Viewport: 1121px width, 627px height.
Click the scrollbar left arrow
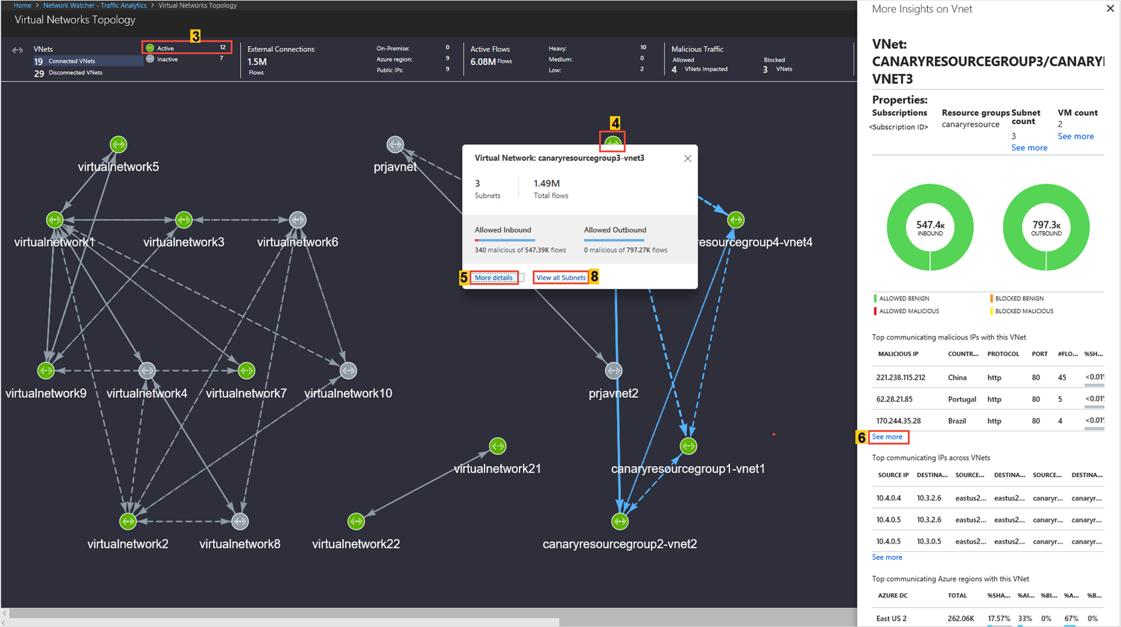[5, 613]
